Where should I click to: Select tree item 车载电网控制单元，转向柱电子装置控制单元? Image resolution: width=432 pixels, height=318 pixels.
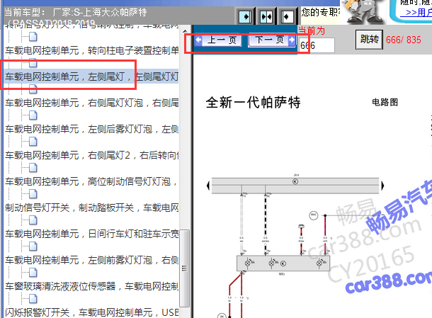pyautogui.click(x=92, y=50)
